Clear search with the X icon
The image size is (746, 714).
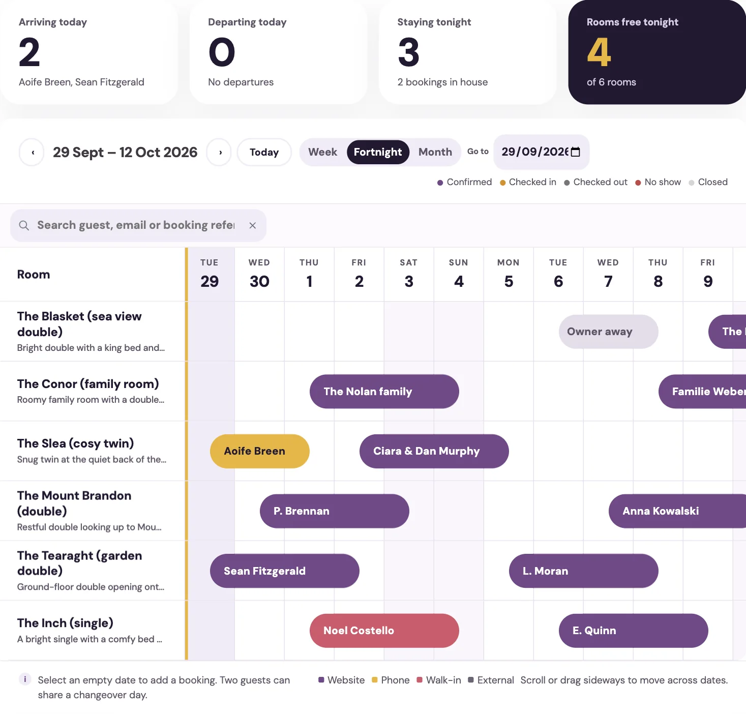click(x=253, y=225)
